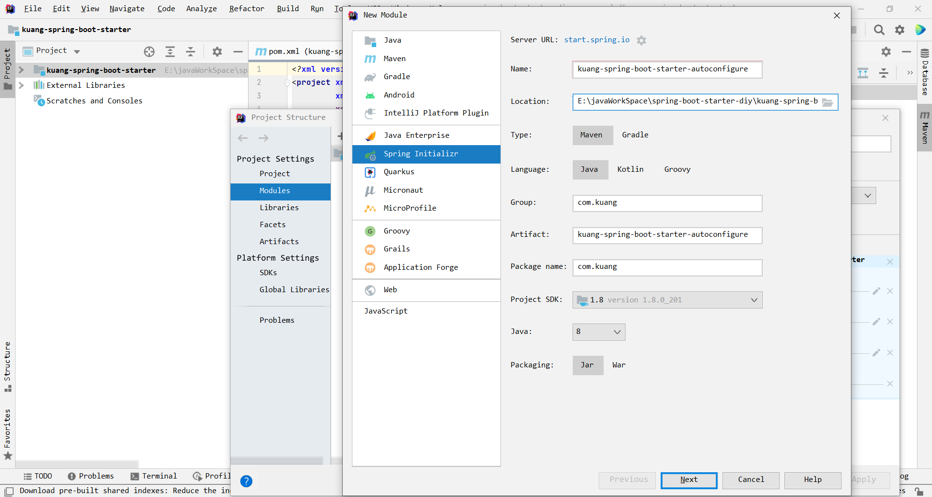Open TODO tool window
Image resolution: width=932 pixels, height=497 pixels.
click(38, 476)
